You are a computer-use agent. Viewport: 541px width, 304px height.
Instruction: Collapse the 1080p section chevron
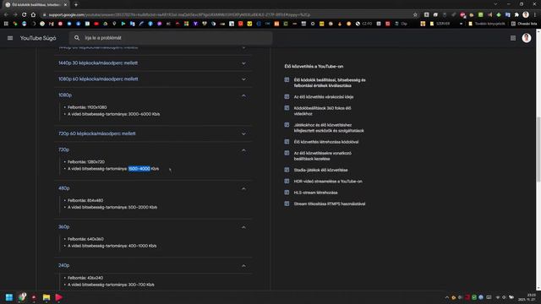pyautogui.click(x=243, y=95)
